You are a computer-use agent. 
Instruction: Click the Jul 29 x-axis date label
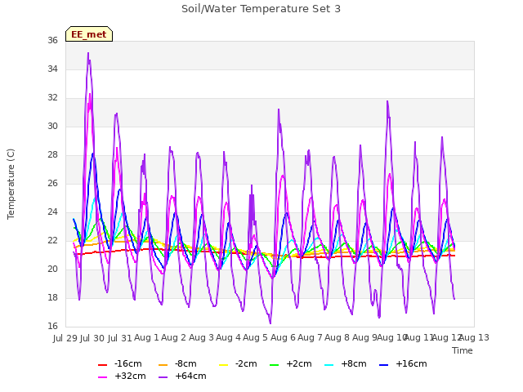click(65, 338)
